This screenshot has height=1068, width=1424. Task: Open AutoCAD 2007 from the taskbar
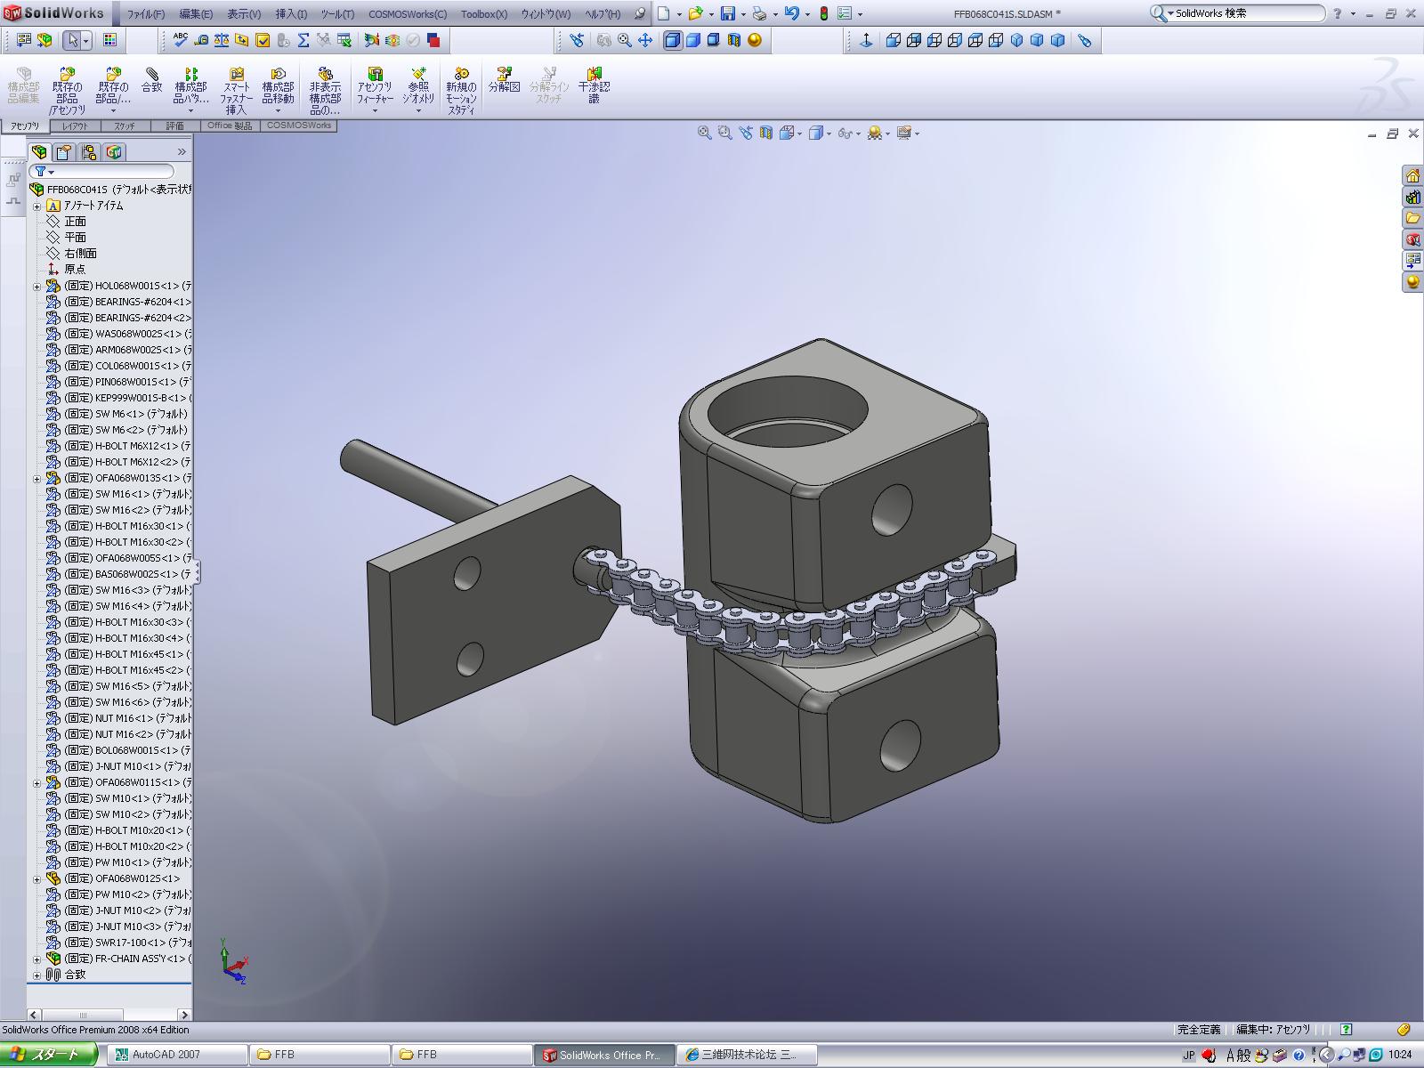pyautogui.click(x=177, y=1055)
